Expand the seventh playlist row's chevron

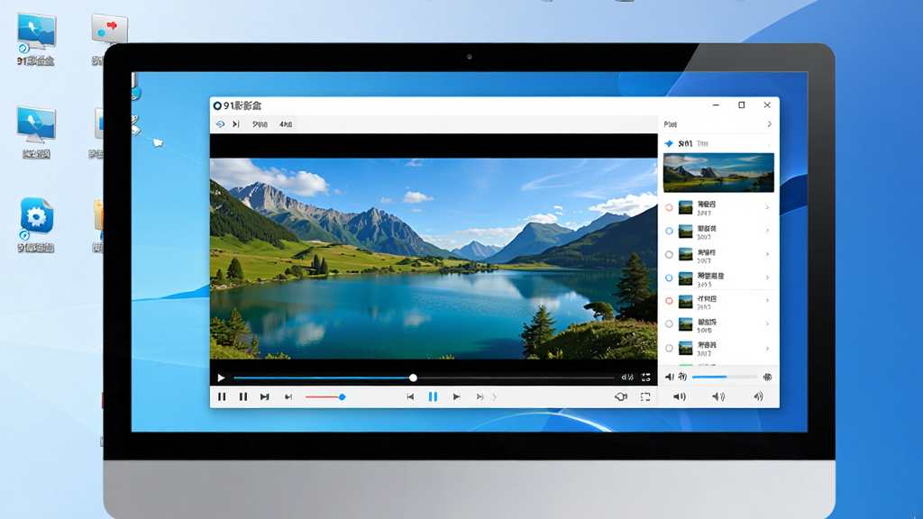pyautogui.click(x=767, y=348)
